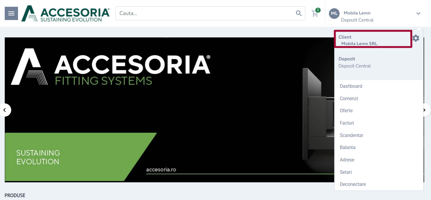Collapse the user account dropdown chevron
431x200 pixels.
(418, 14)
